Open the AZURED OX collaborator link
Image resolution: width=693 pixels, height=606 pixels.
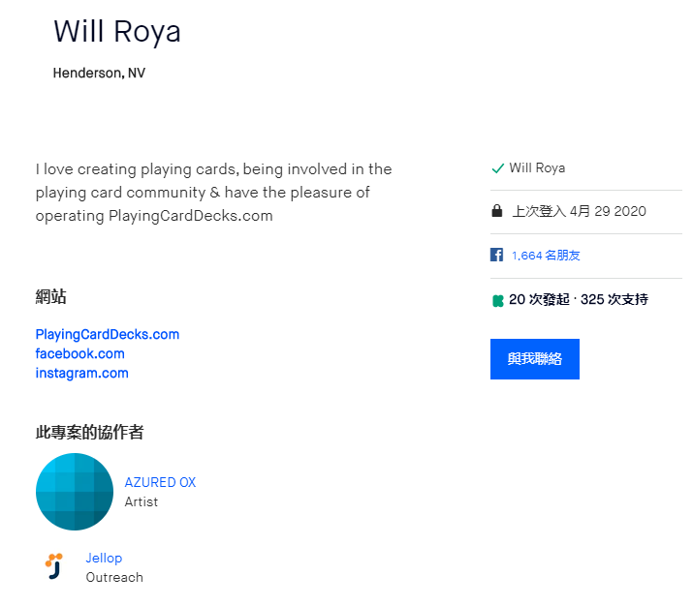pos(160,482)
